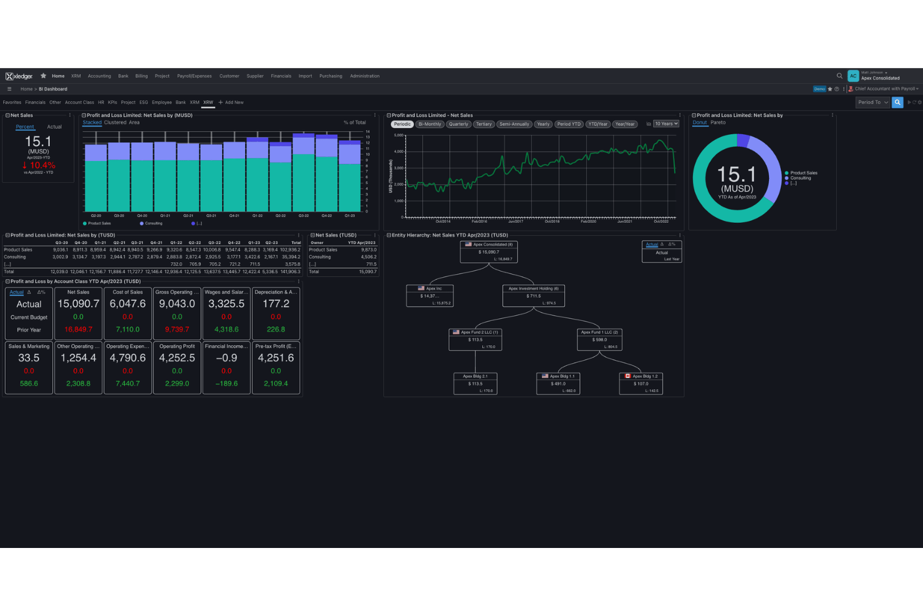Click the favorites star next to Home

pos(44,76)
